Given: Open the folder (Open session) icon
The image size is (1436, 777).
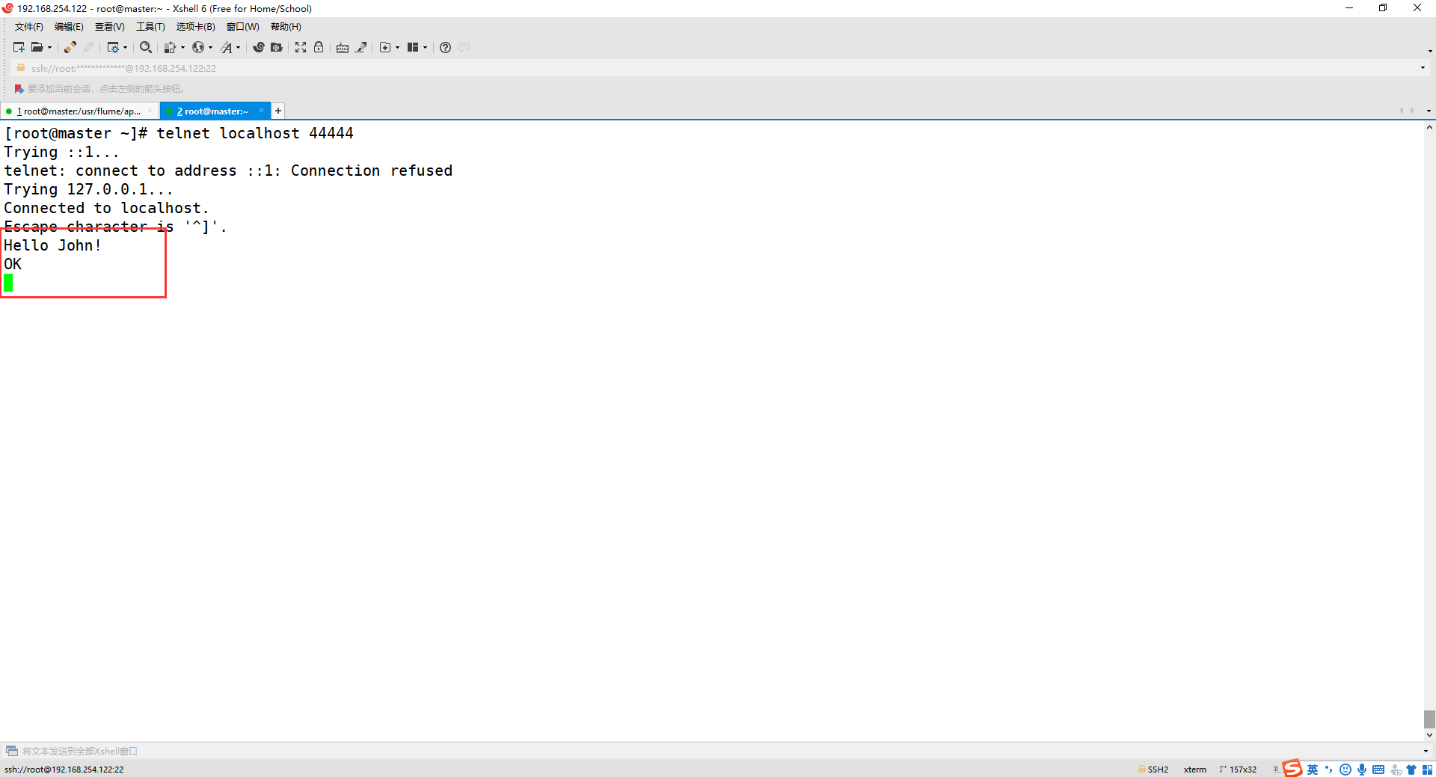Looking at the screenshot, I should pyautogui.click(x=37, y=47).
